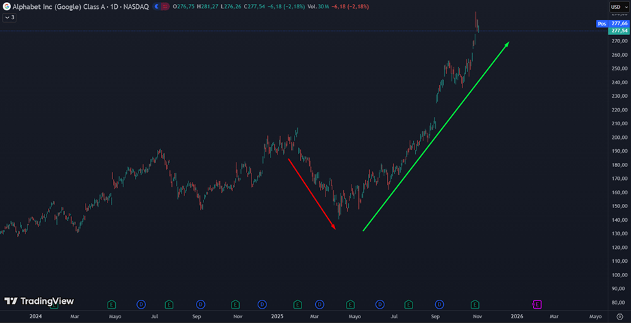Screen dimensions: 631x323
Task: Open the dividend marker between Mayo and Jul 2025
Action: point(380,304)
